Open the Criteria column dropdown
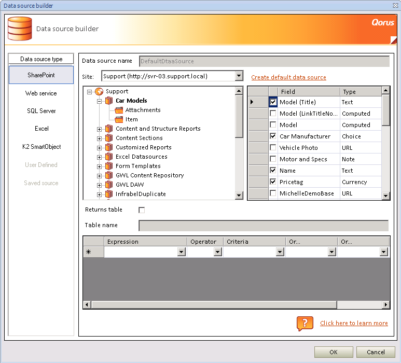 pyautogui.click(x=280, y=252)
